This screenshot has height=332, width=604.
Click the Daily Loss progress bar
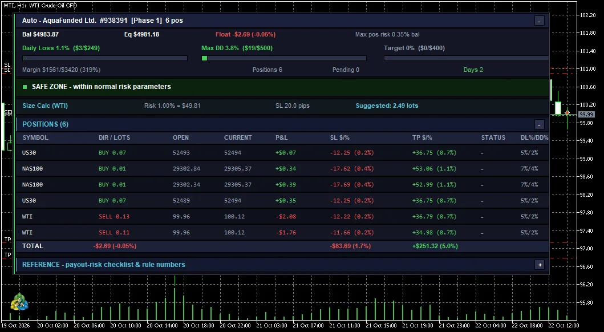105,58
